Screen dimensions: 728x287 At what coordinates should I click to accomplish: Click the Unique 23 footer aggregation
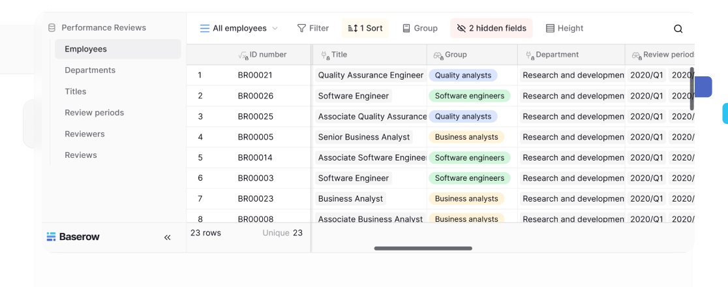[282, 233]
